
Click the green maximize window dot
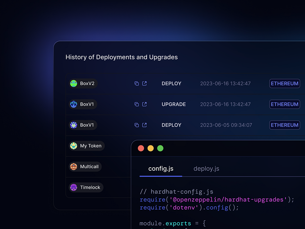tap(160, 148)
